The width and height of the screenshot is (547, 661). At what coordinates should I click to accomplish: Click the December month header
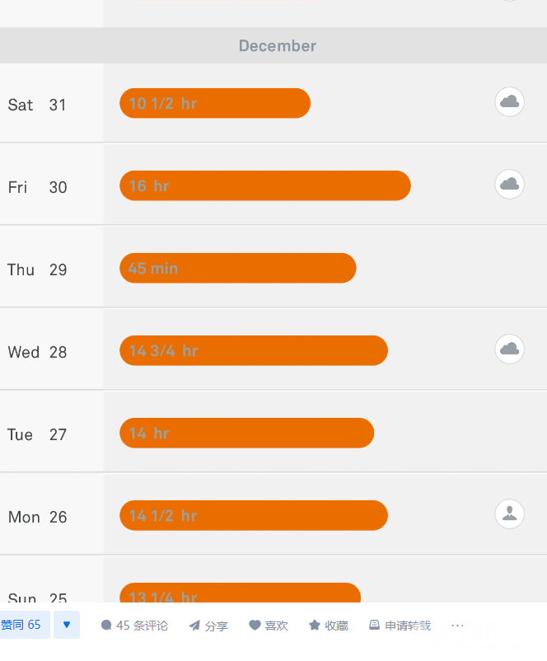(x=278, y=46)
